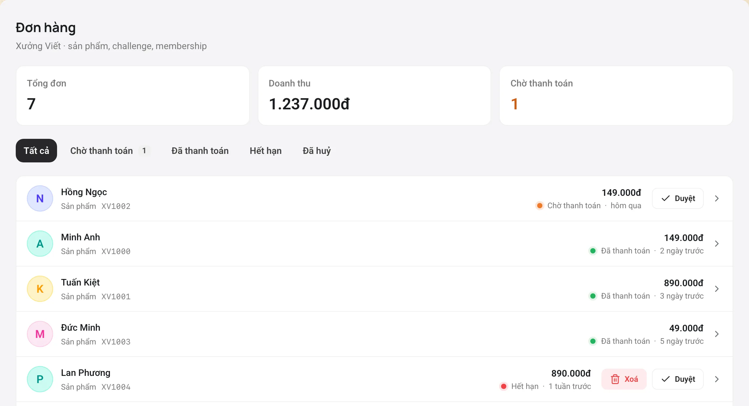Expand Minh Anh order via chevron
Viewport: 749px width, 406px height.
coord(717,244)
